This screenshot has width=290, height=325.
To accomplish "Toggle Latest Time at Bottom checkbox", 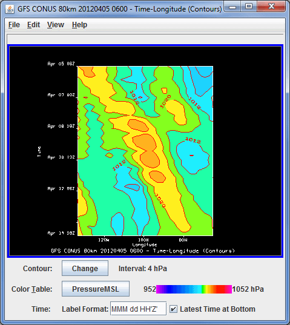I will (x=173, y=309).
